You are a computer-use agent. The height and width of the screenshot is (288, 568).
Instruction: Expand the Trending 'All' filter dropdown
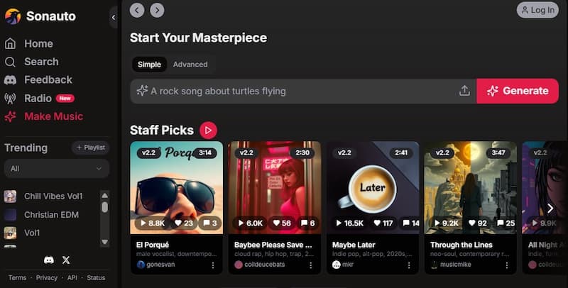tap(57, 168)
